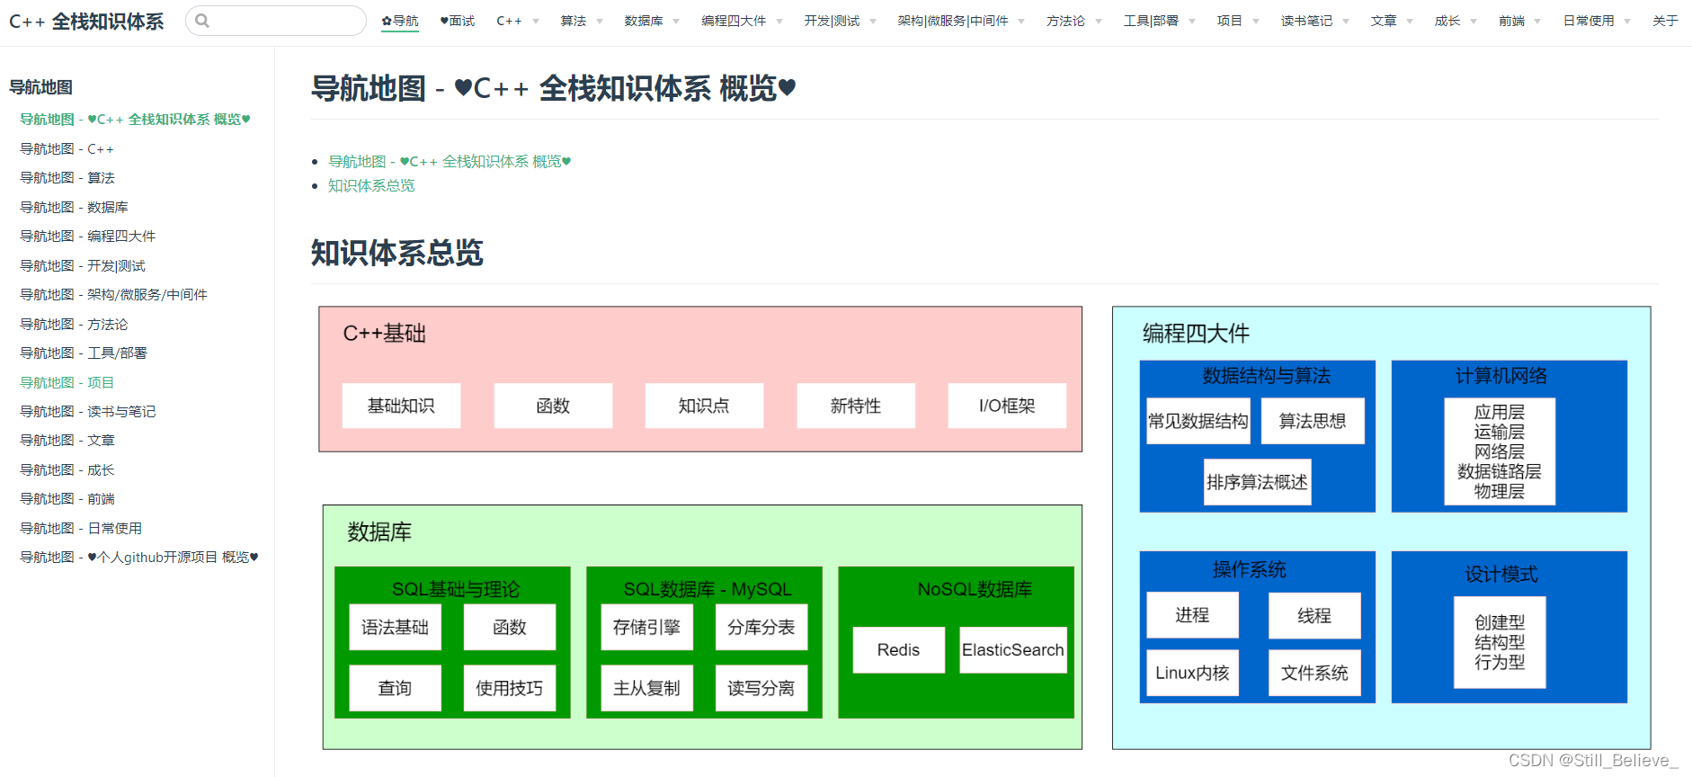The height and width of the screenshot is (777, 1692).
Task: Click the 知识体系总览 table-of-contents link
Action: (371, 185)
